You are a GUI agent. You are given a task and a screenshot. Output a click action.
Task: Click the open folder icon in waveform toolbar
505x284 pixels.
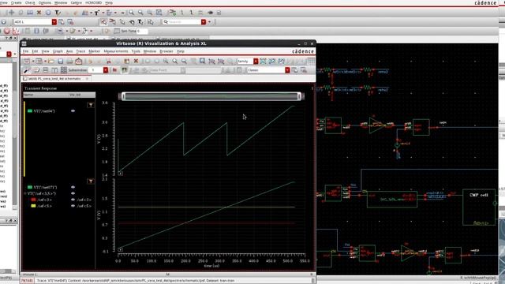50,62
